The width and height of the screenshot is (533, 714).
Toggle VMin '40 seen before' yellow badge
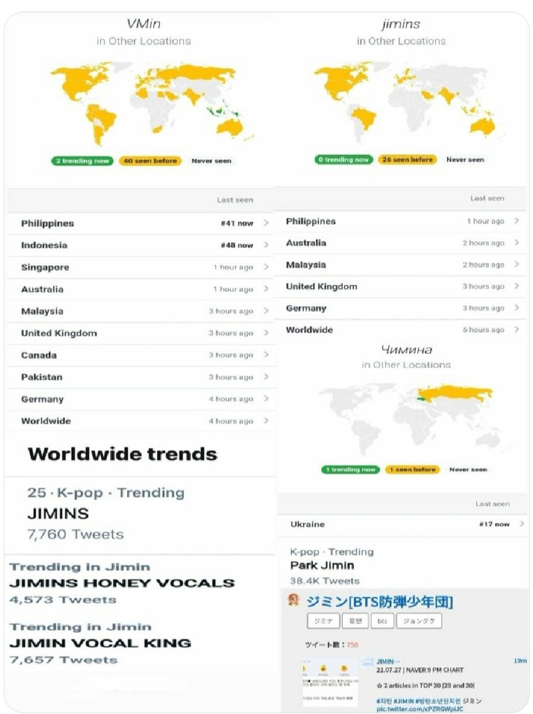click(150, 161)
